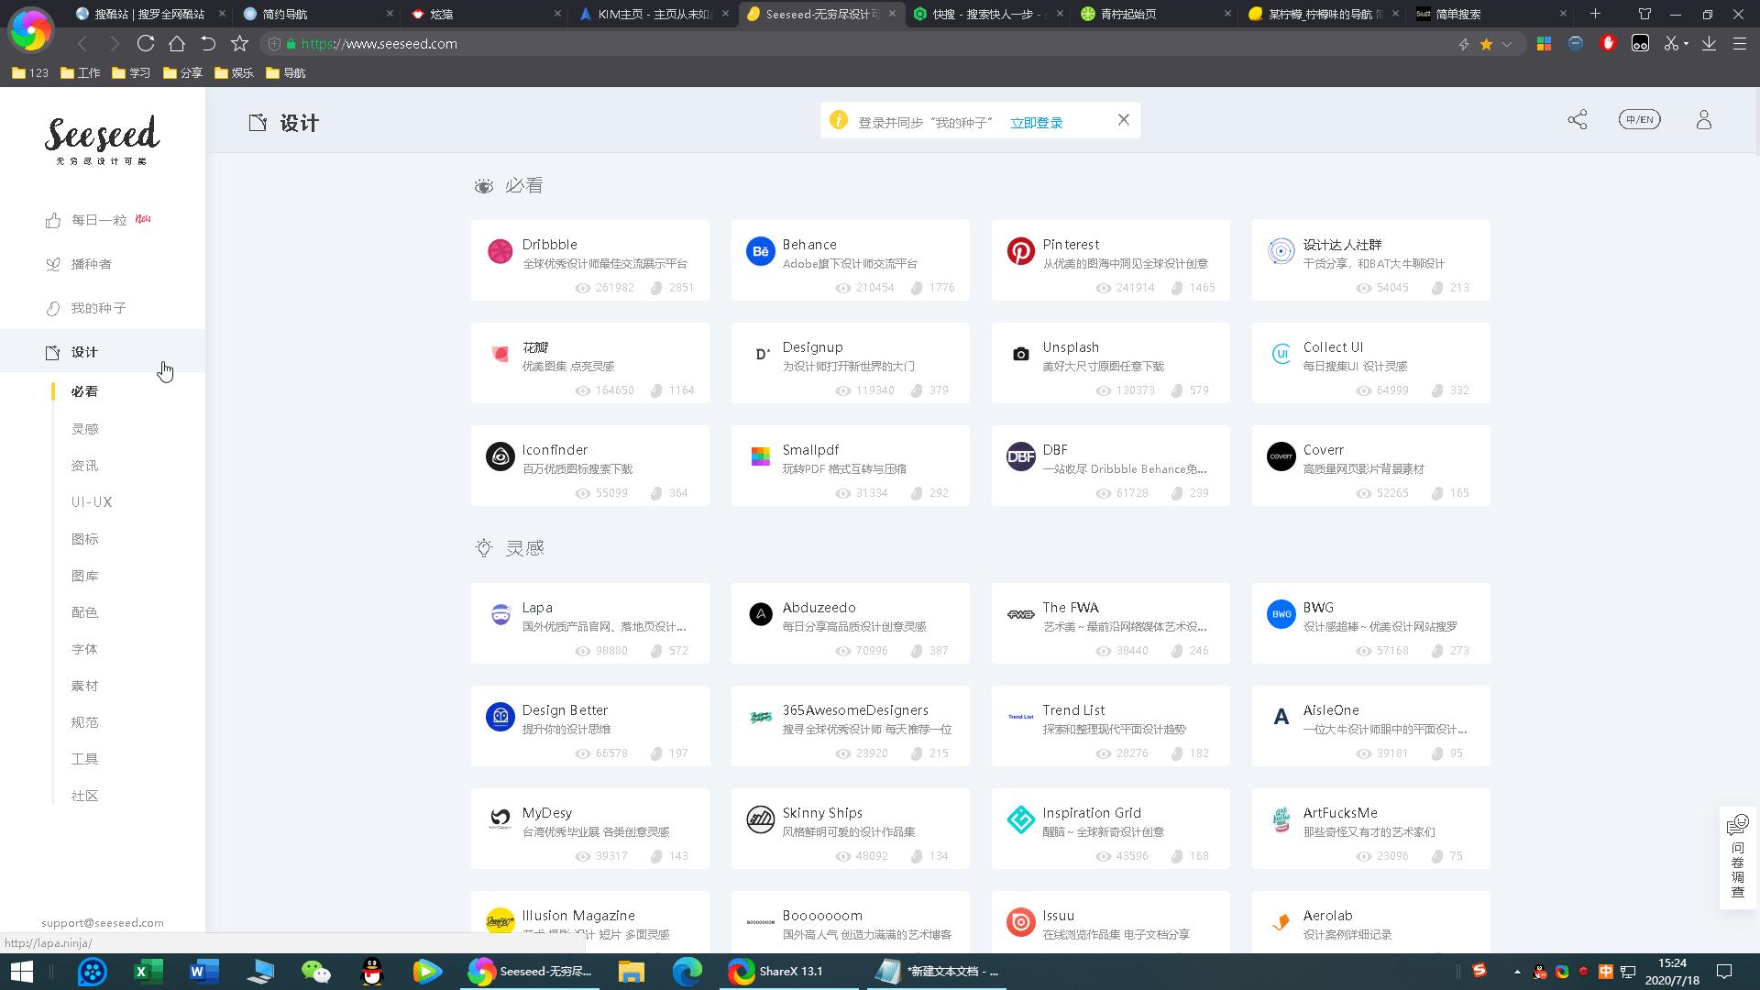Open the browser hamburger main menu
Viewport: 1760px width, 990px height.
[x=1739, y=43]
